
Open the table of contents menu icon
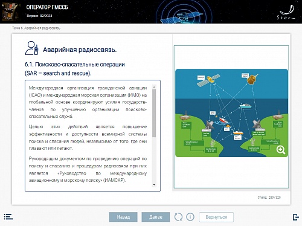click(8, 217)
